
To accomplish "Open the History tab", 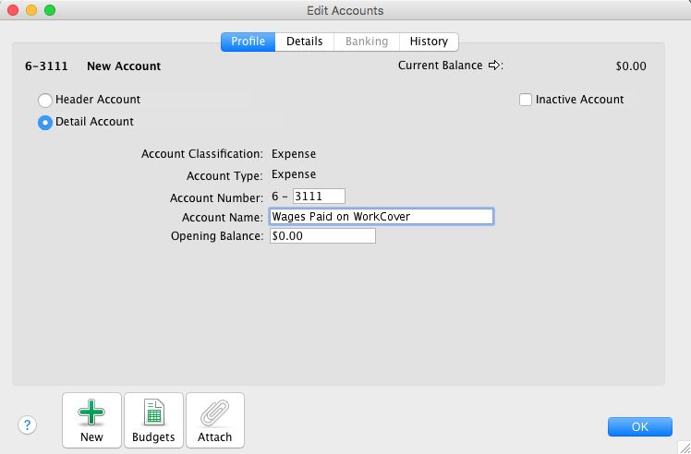I will point(429,42).
